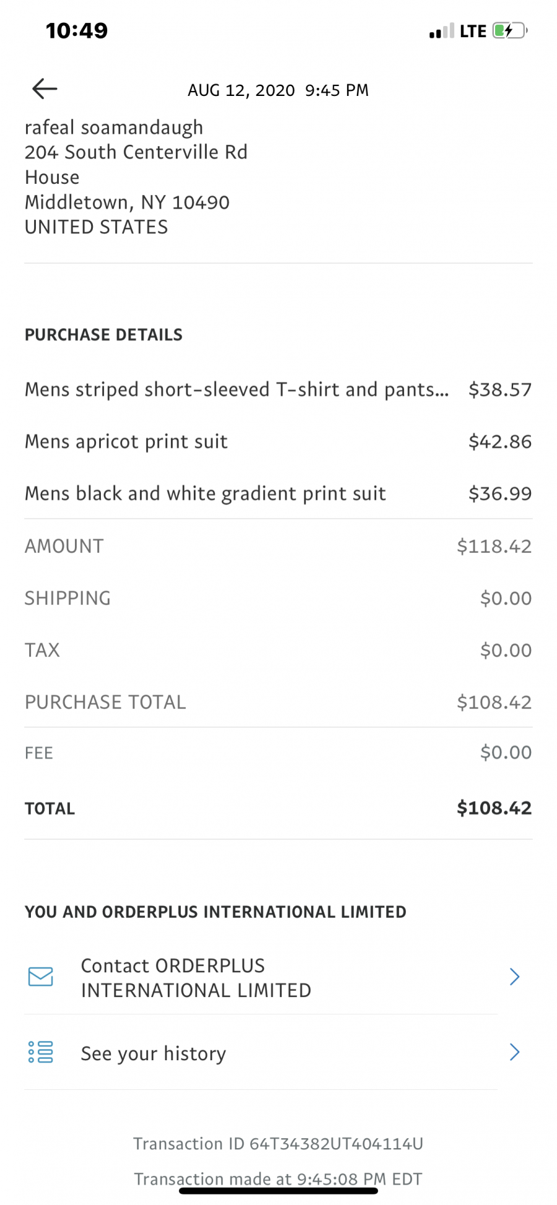This screenshot has height=1205, width=557.
Task: Tap the cellular signal bars
Action: 441,31
